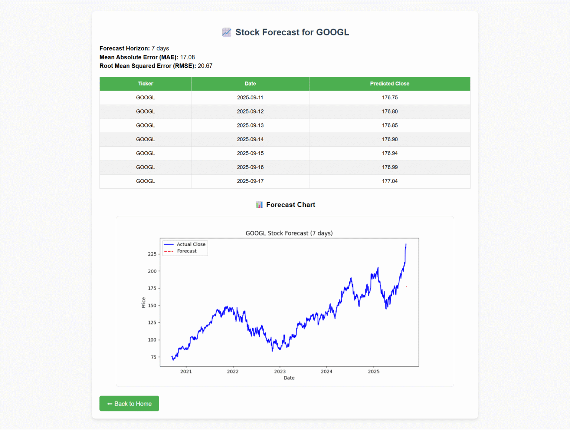Sort the table by the Date column
This screenshot has height=430, width=570.
[x=250, y=84]
